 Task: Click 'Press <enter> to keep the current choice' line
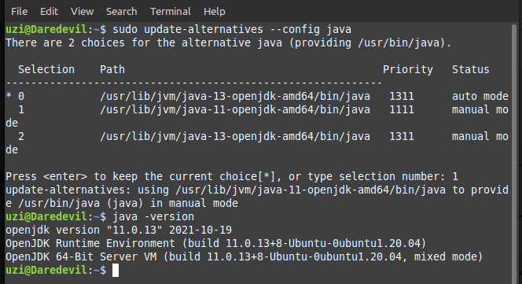[x=232, y=176]
